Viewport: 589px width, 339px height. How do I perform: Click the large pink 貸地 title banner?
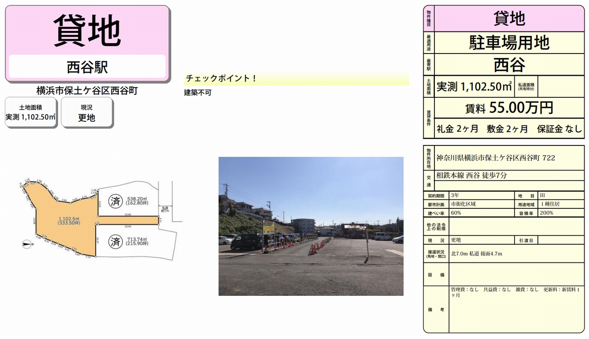pyautogui.click(x=87, y=30)
